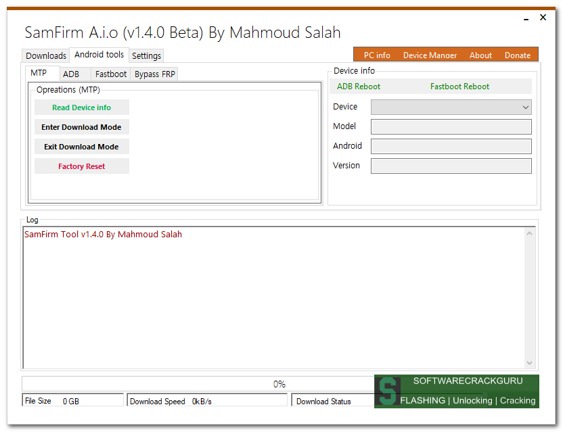Open the About item
563x432 pixels.
480,55
